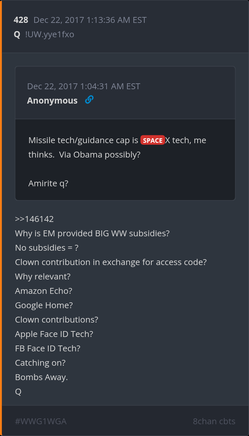Image resolution: width=249 pixels, height=436 pixels.
Task: Click the chain link icon beside Anonymous
Action: tap(89, 100)
